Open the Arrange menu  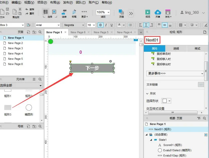pyautogui.click(x=55, y=2)
